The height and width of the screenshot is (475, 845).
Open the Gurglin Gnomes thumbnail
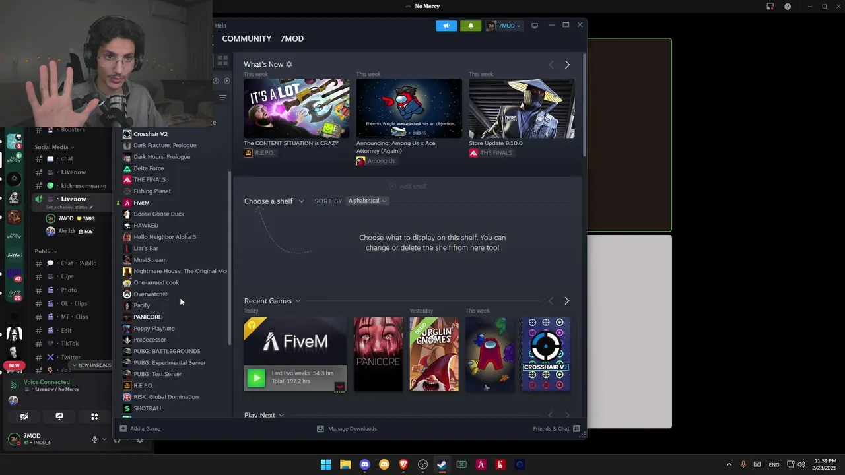[434, 354]
